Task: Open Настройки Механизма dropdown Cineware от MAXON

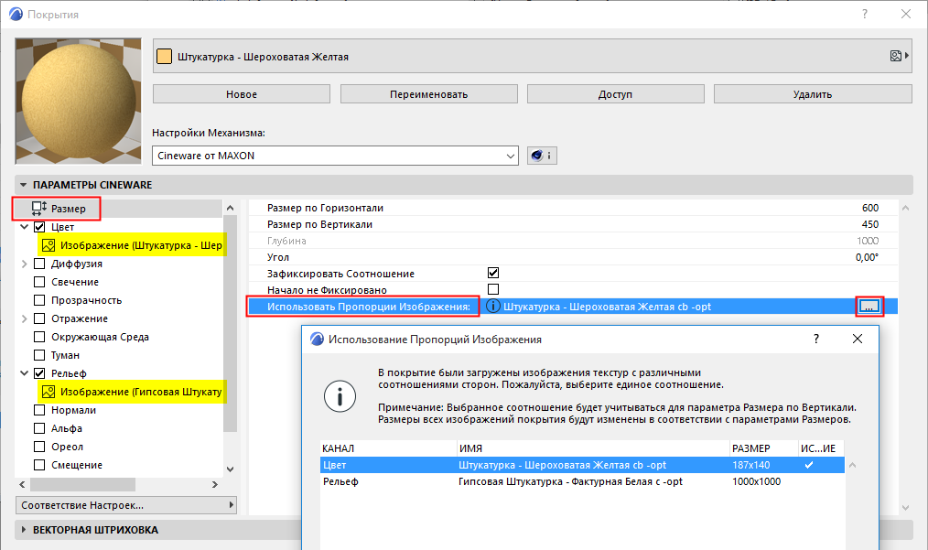Action: click(x=335, y=156)
